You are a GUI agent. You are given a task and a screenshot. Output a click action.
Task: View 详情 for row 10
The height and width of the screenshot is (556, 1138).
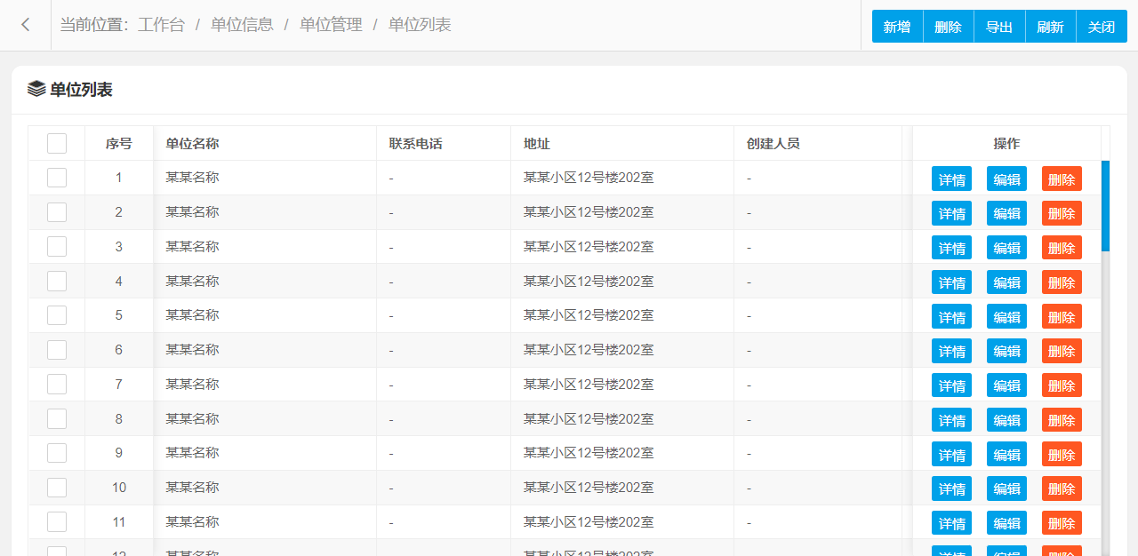951,488
